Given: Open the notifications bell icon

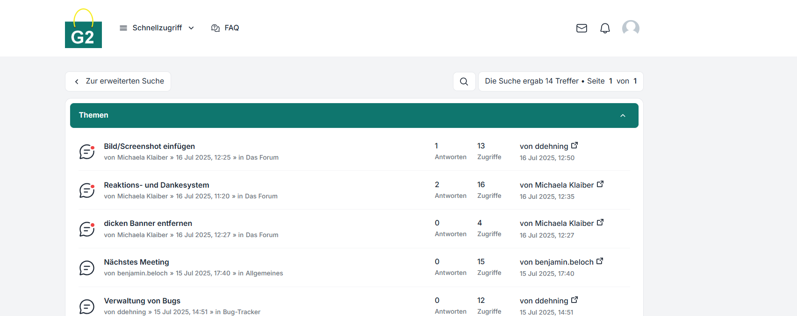Looking at the screenshot, I should point(605,28).
